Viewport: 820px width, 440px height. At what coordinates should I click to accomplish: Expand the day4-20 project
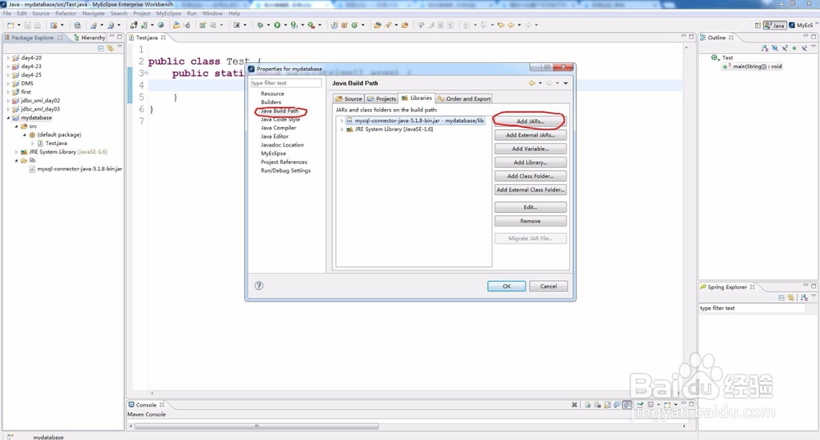[x=8, y=58]
